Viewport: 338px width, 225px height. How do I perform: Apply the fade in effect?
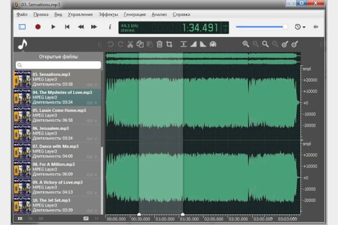coord(193,44)
